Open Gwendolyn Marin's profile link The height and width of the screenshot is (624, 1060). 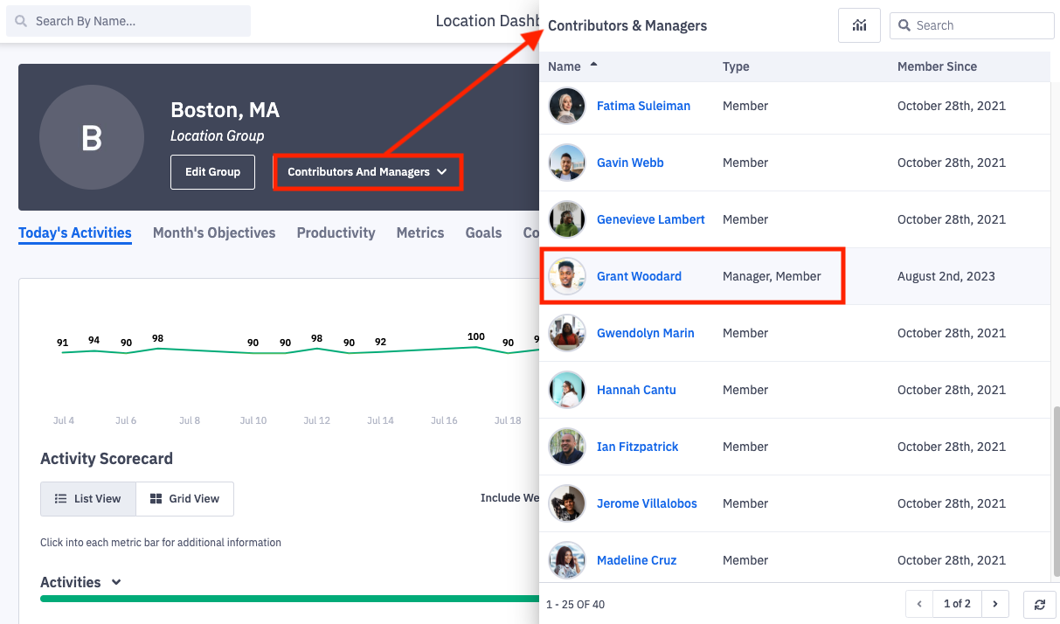[x=646, y=333]
